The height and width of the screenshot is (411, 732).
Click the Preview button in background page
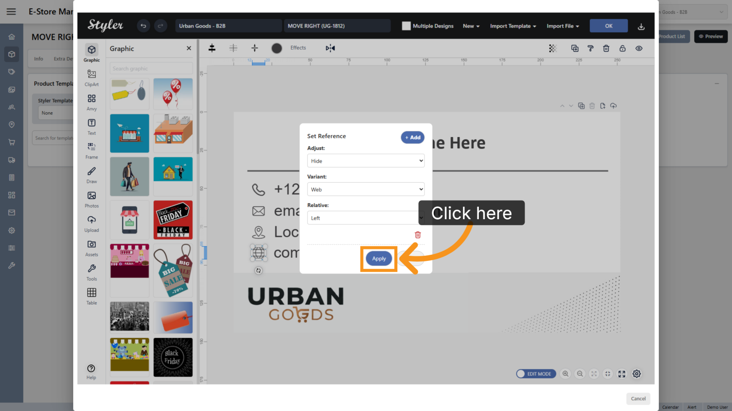[711, 37]
